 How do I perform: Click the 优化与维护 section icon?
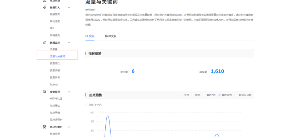coord(45,127)
